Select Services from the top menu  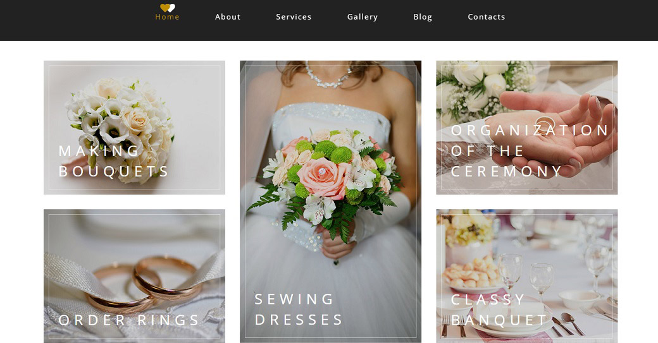coord(294,17)
